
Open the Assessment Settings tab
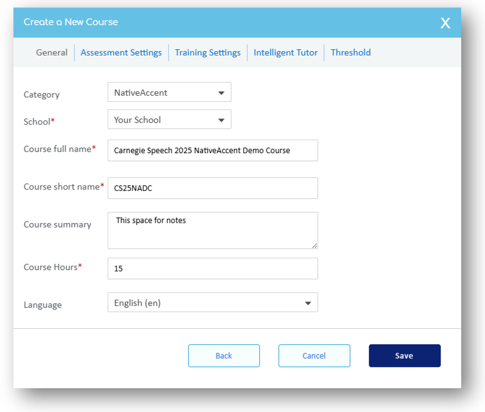[121, 52]
